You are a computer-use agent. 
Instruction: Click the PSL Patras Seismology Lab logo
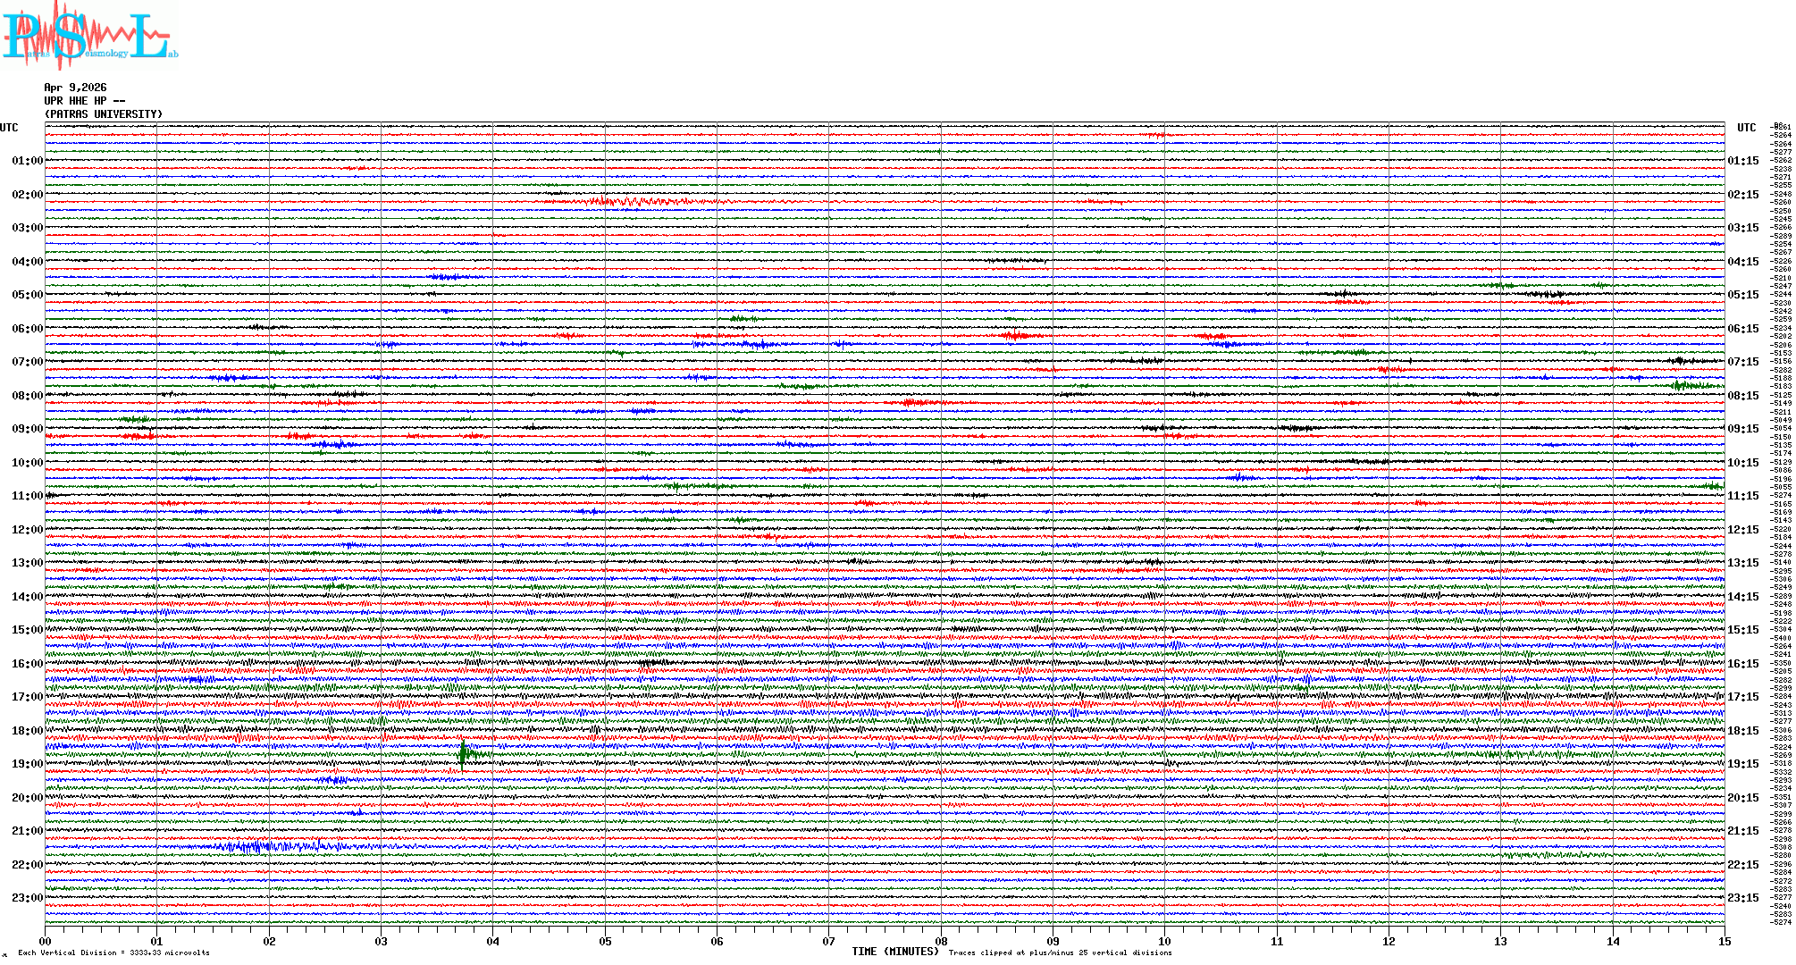[x=88, y=36]
